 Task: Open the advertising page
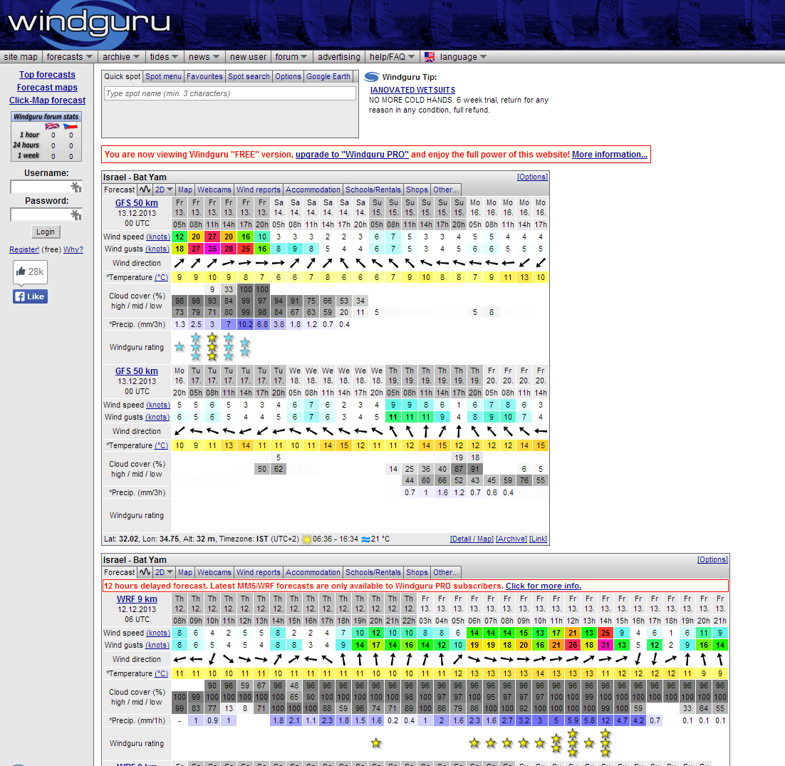click(339, 57)
